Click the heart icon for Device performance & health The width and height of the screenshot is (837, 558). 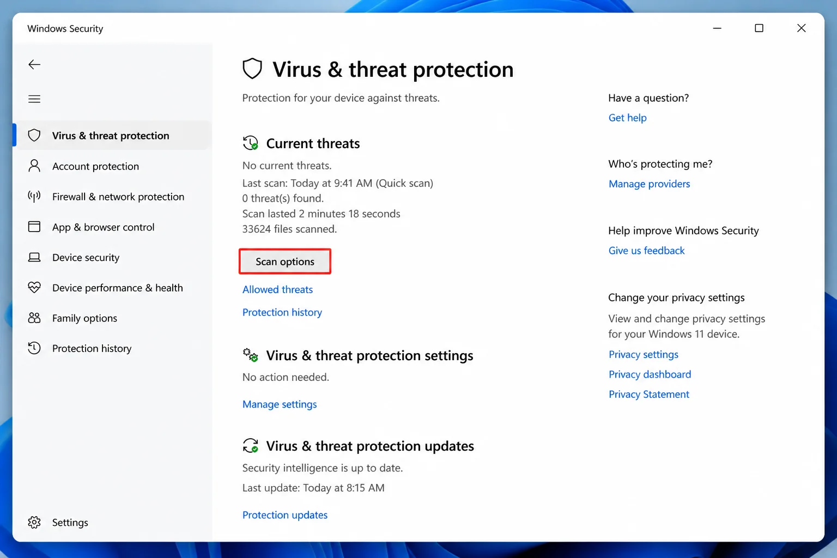tap(34, 287)
